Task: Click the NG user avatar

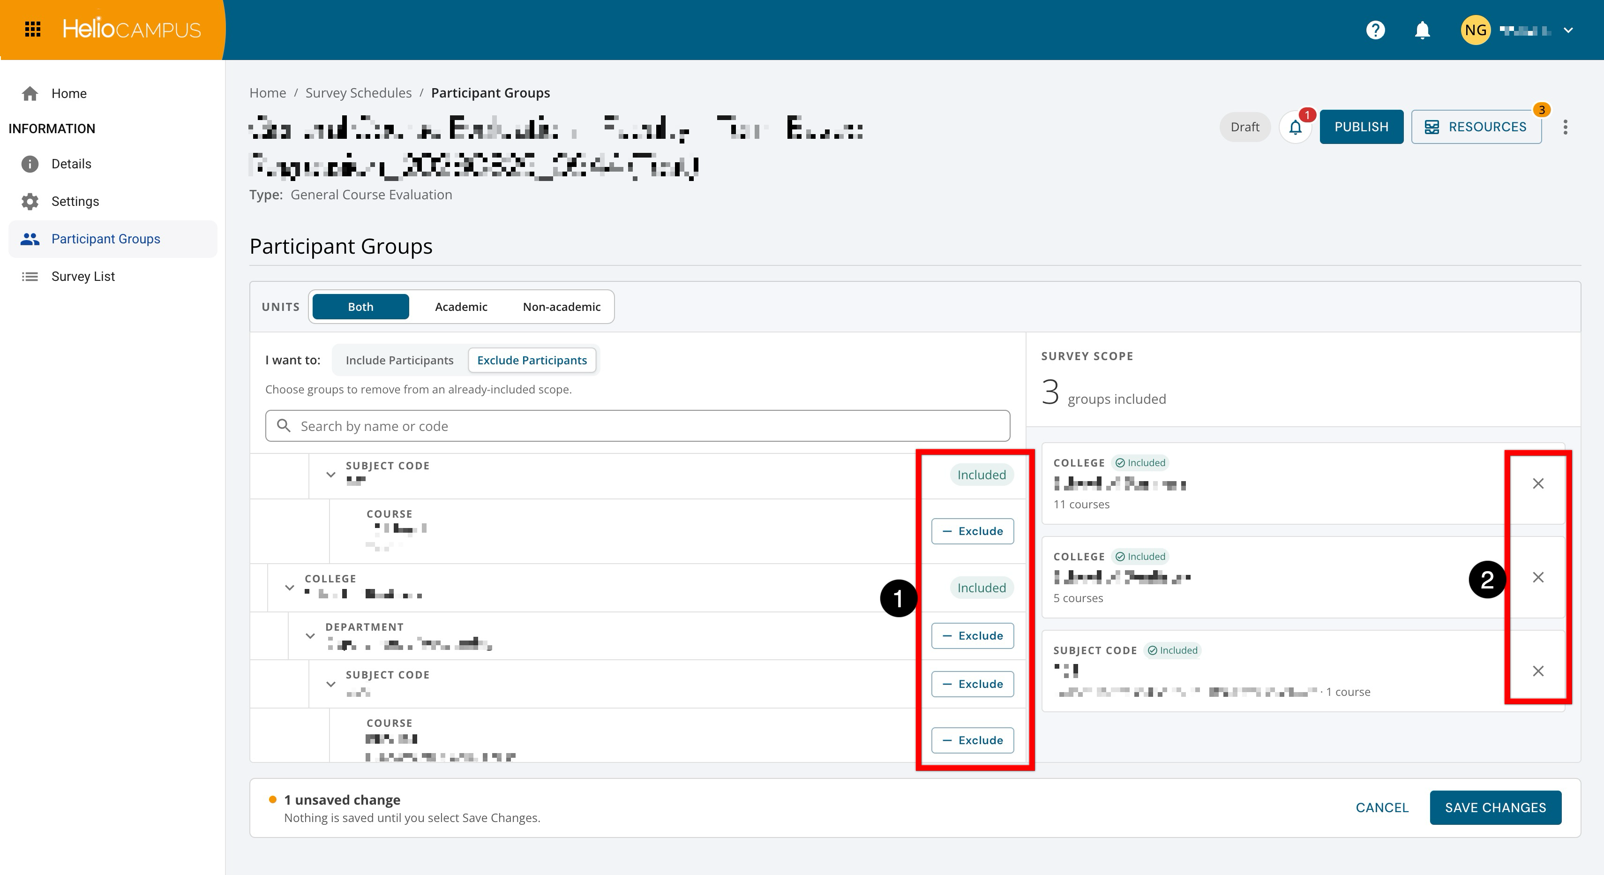Action: (1475, 30)
